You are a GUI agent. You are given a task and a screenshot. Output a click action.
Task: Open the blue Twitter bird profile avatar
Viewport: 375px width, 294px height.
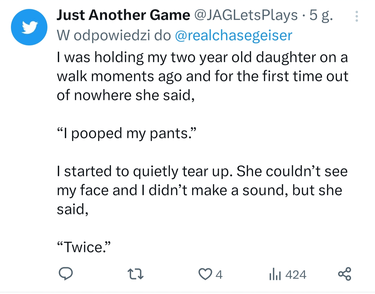(x=29, y=27)
